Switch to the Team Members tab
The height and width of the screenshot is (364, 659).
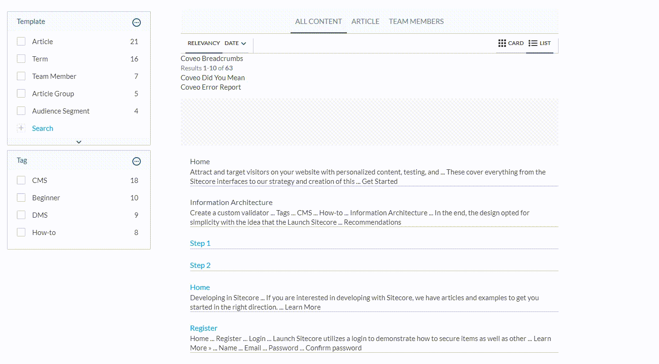[x=416, y=22]
